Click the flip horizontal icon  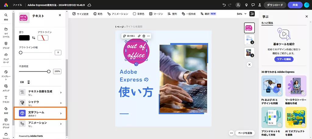[22, 82]
